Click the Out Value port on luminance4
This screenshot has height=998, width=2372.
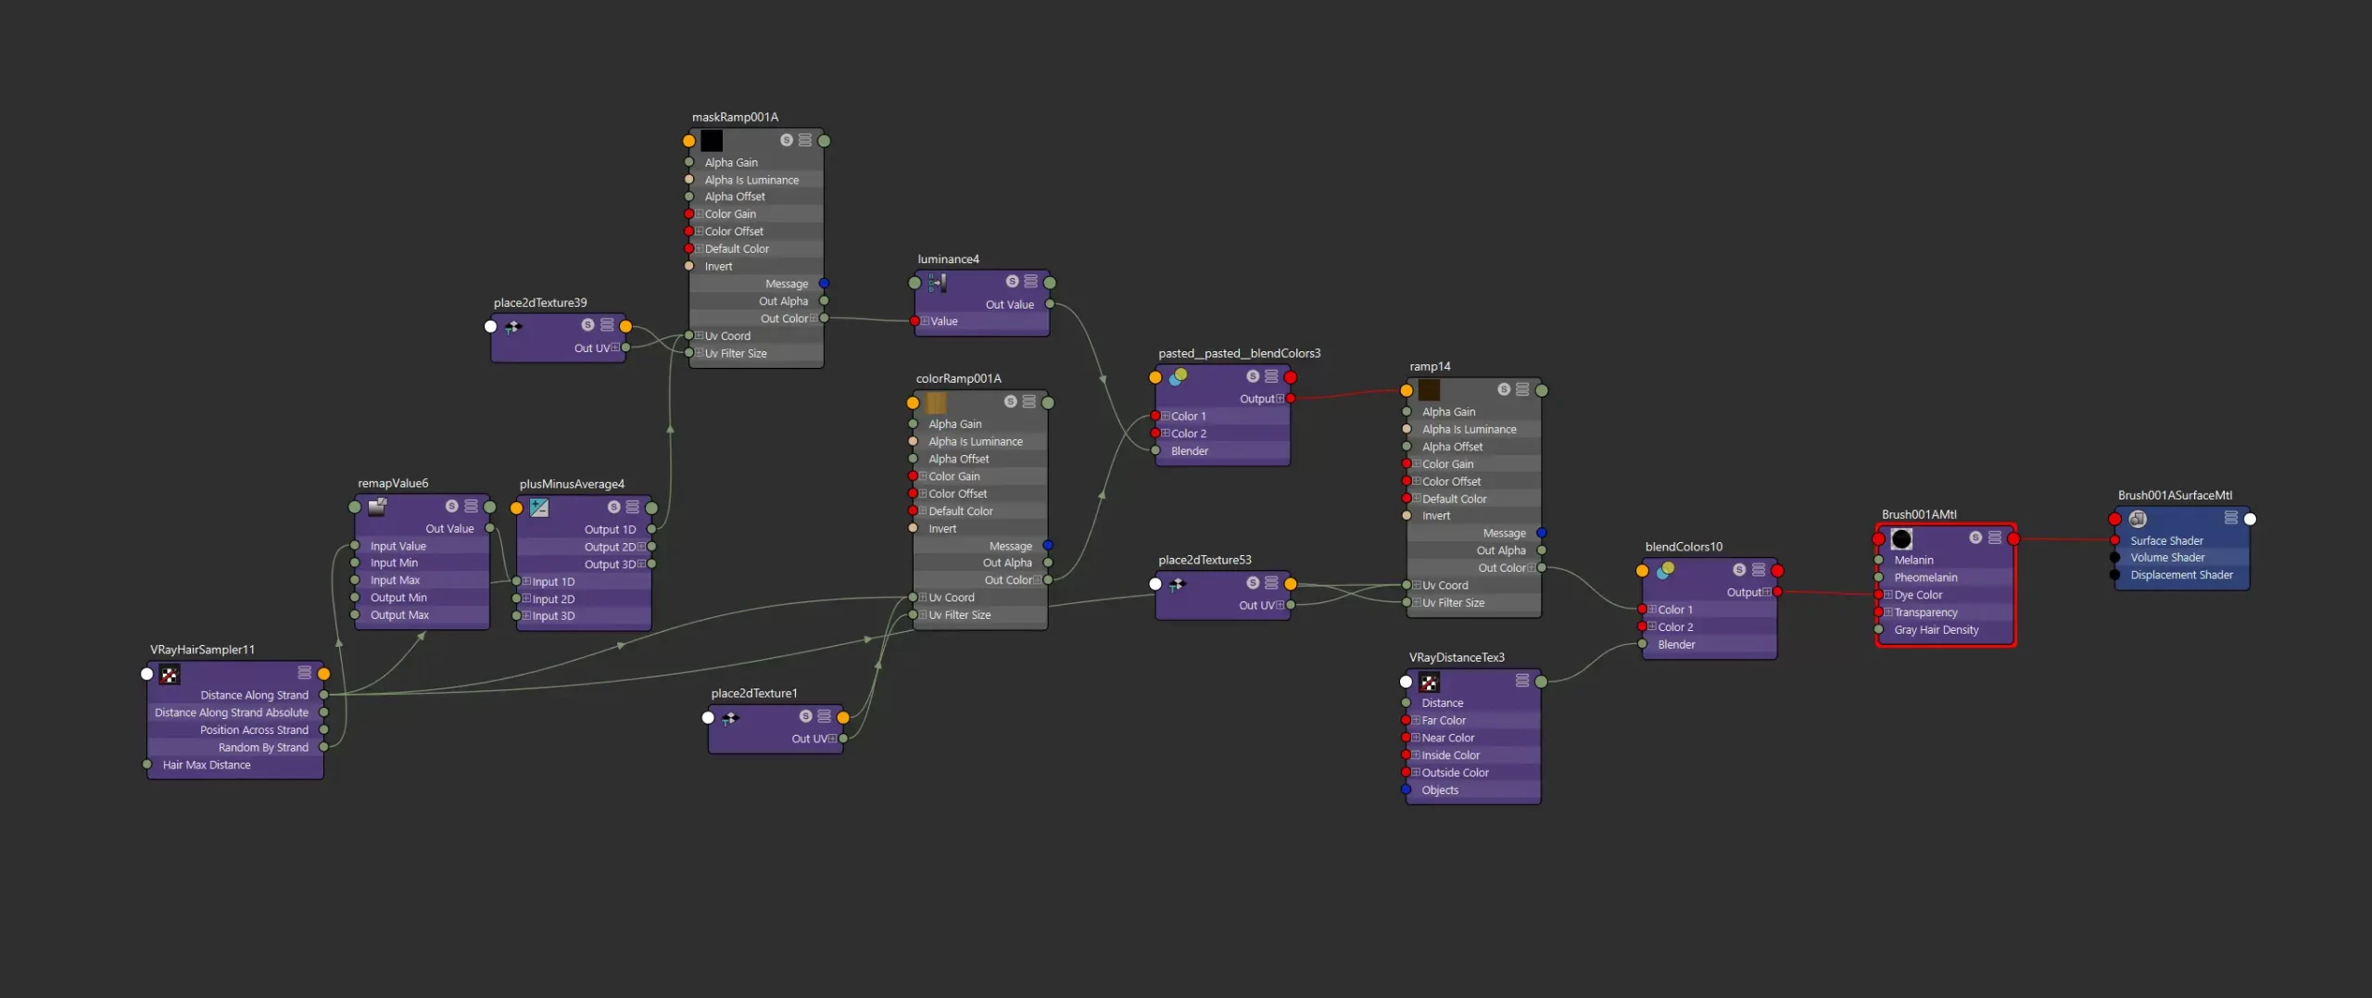1050,304
